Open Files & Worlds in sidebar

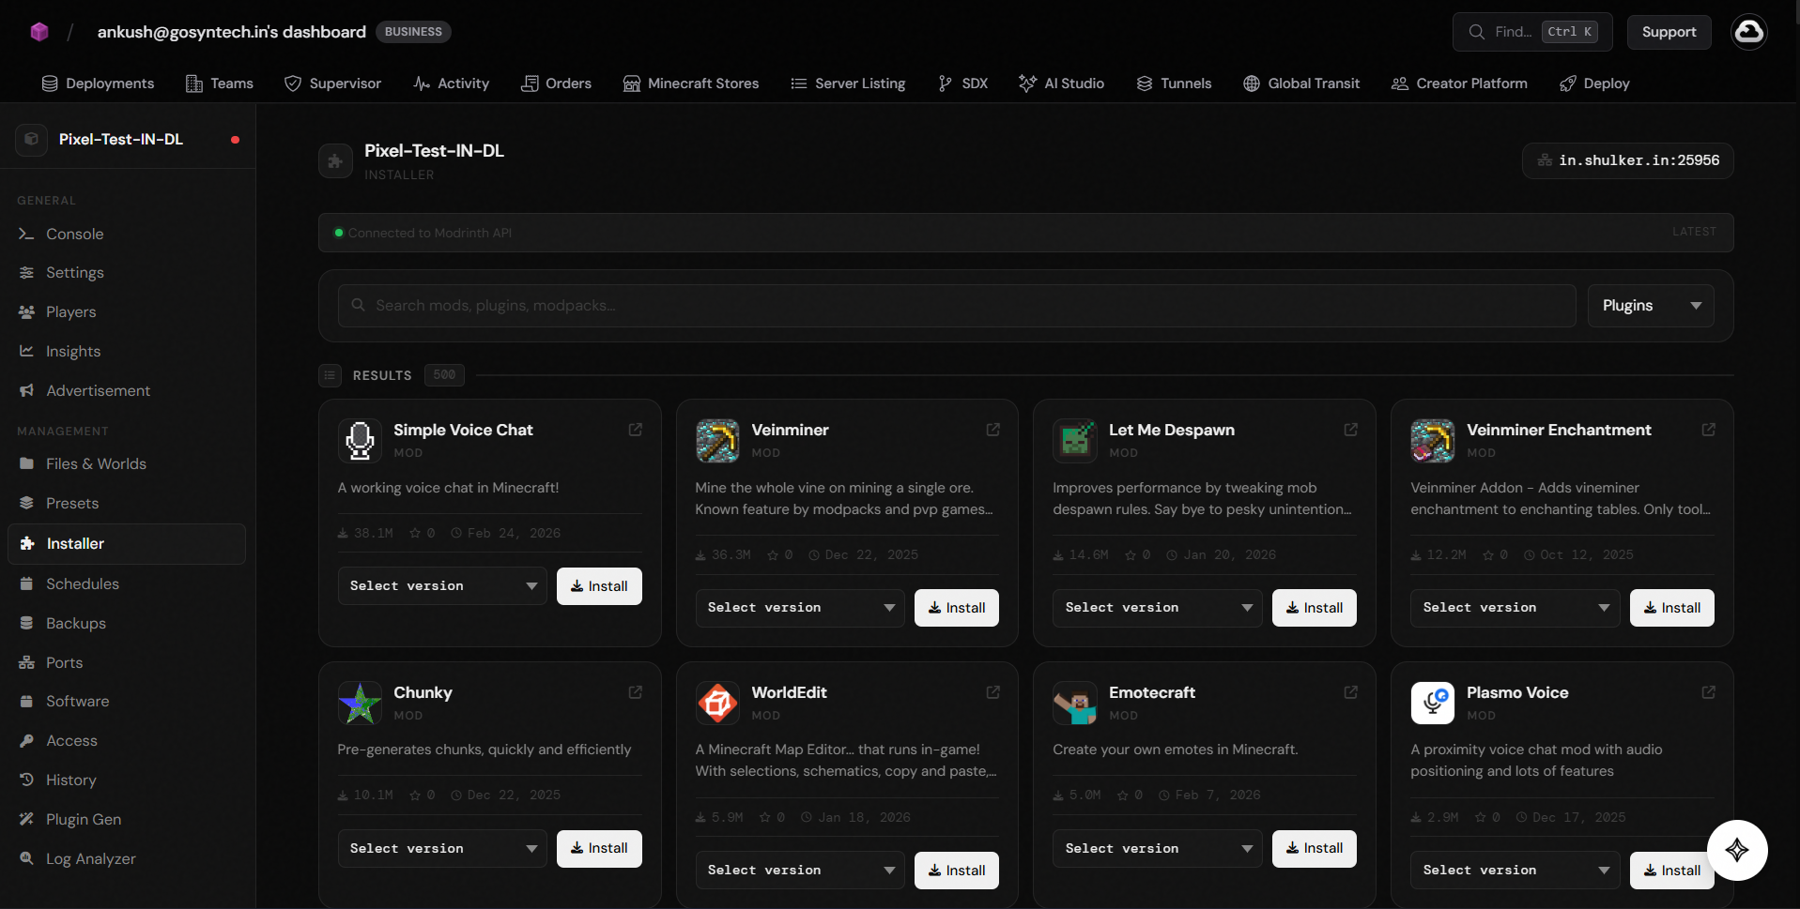(x=127, y=463)
